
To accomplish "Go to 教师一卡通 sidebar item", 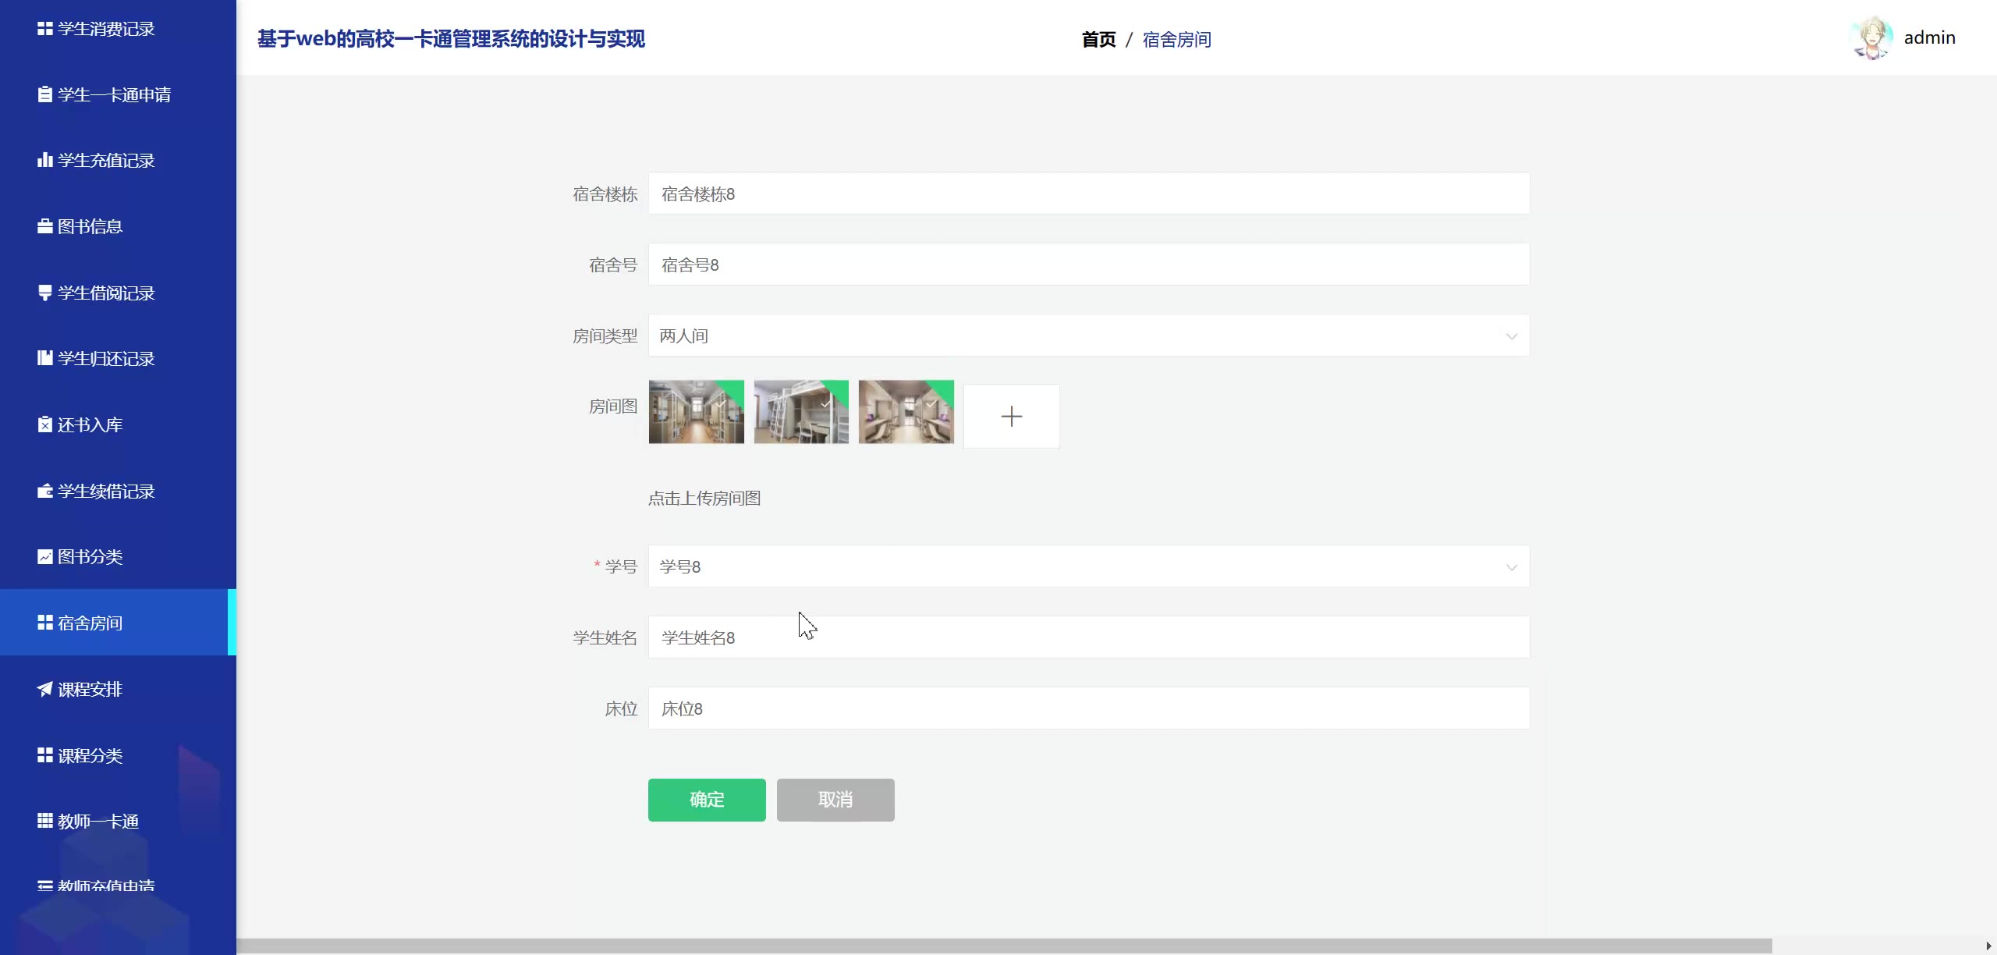I will [x=98, y=821].
